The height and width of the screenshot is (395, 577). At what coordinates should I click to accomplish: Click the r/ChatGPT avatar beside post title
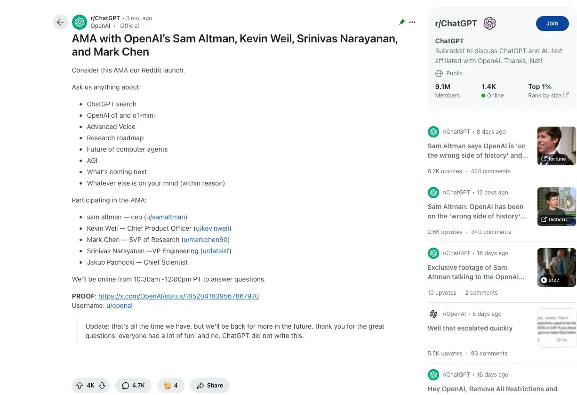[80, 22]
